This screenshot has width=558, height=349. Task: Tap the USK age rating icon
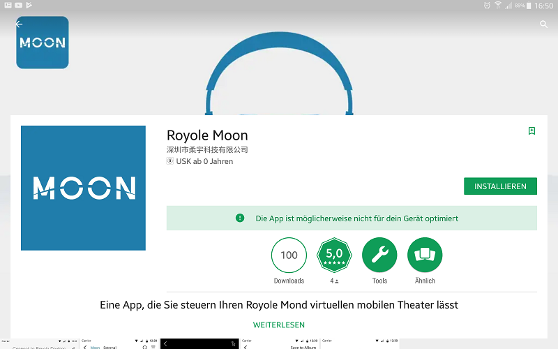[x=170, y=161]
